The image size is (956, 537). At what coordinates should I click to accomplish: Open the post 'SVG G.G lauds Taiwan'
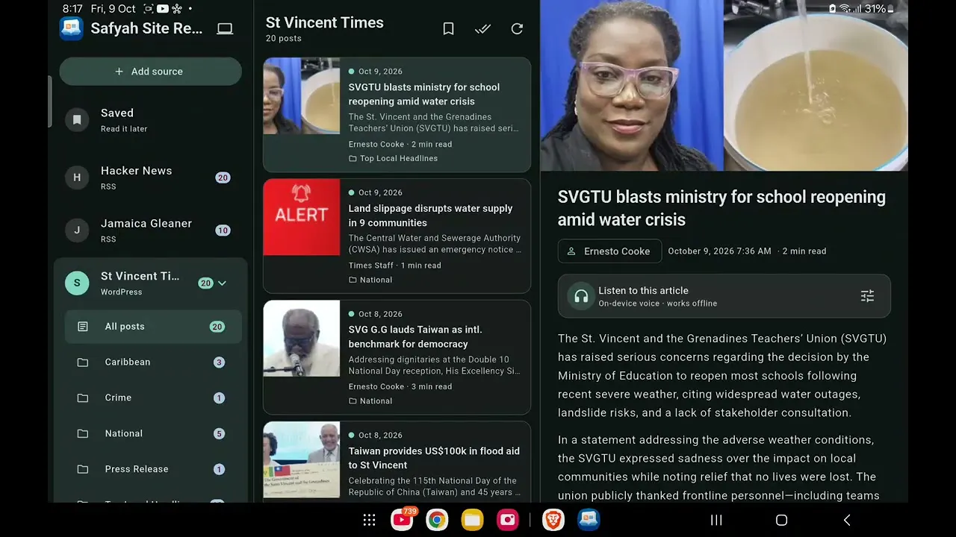(397, 357)
